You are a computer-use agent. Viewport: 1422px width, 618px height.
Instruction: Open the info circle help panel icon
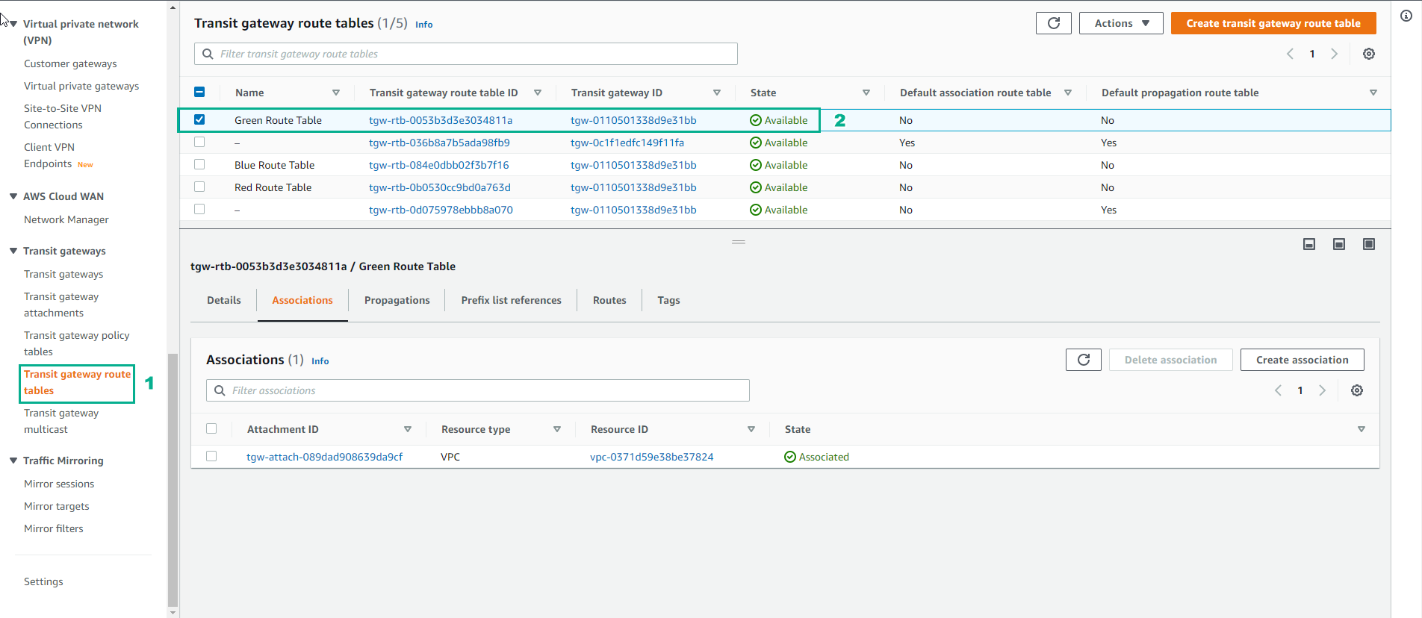1406,16
